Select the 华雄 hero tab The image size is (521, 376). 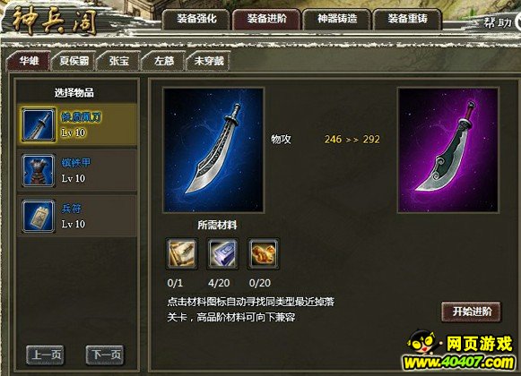pos(29,61)
